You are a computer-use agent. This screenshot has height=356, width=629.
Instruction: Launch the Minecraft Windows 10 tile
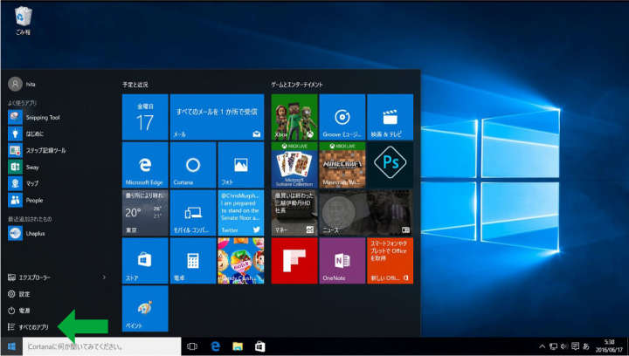342,165
